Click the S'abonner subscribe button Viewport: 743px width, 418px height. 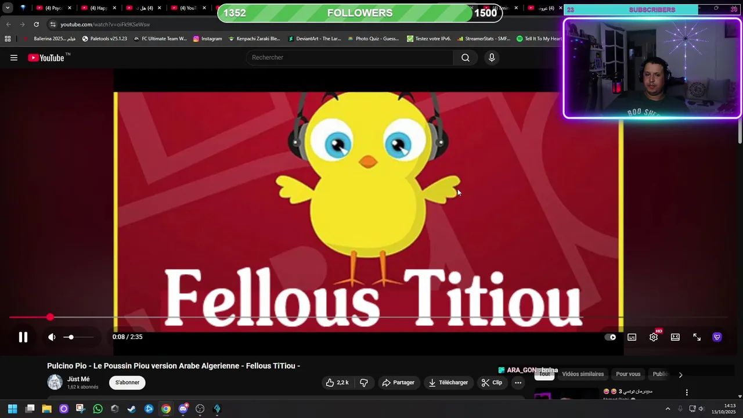pos(127,383)
